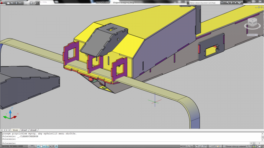Expand the Quick Access Toolbar customize arrow
Screen dimensions: 264x148
(38, 3)
